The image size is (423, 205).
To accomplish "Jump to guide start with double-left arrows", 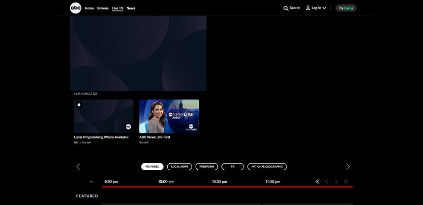I will 317,182.
